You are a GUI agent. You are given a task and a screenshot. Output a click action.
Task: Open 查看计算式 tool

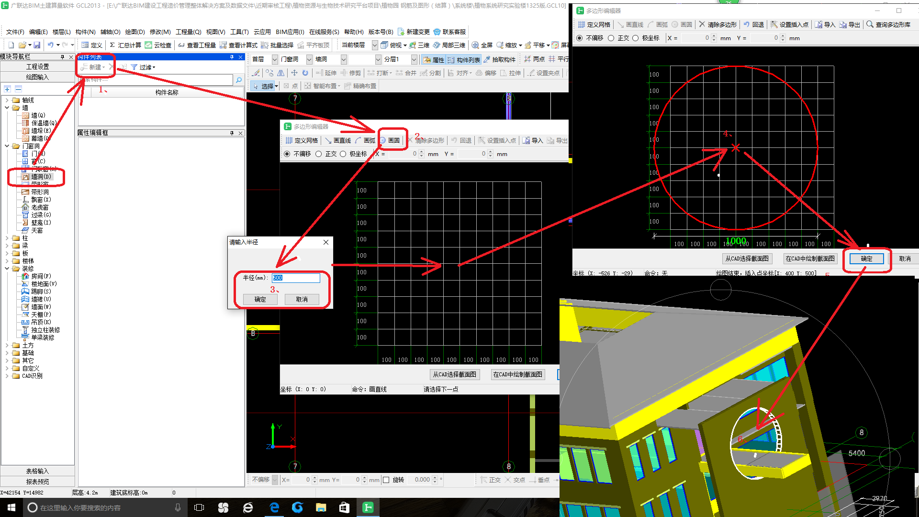point(238,45)
